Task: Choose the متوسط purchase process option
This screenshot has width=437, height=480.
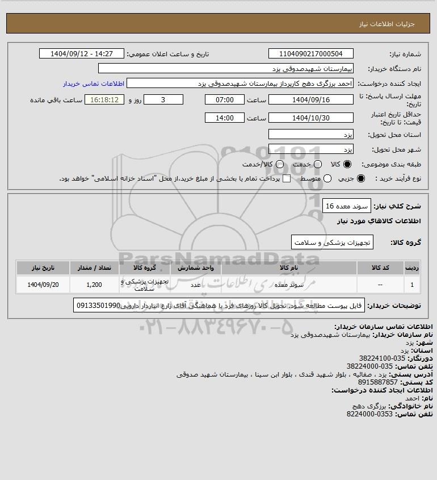Action: (327, 178)
